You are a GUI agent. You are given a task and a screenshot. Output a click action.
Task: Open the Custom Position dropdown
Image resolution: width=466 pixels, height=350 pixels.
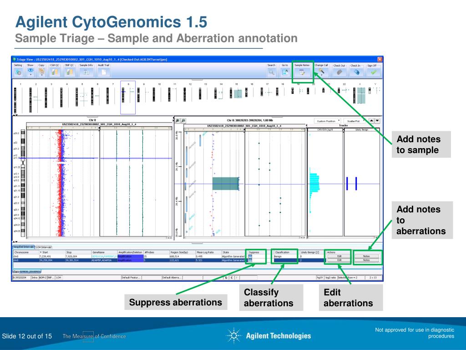tap(328, 121)
